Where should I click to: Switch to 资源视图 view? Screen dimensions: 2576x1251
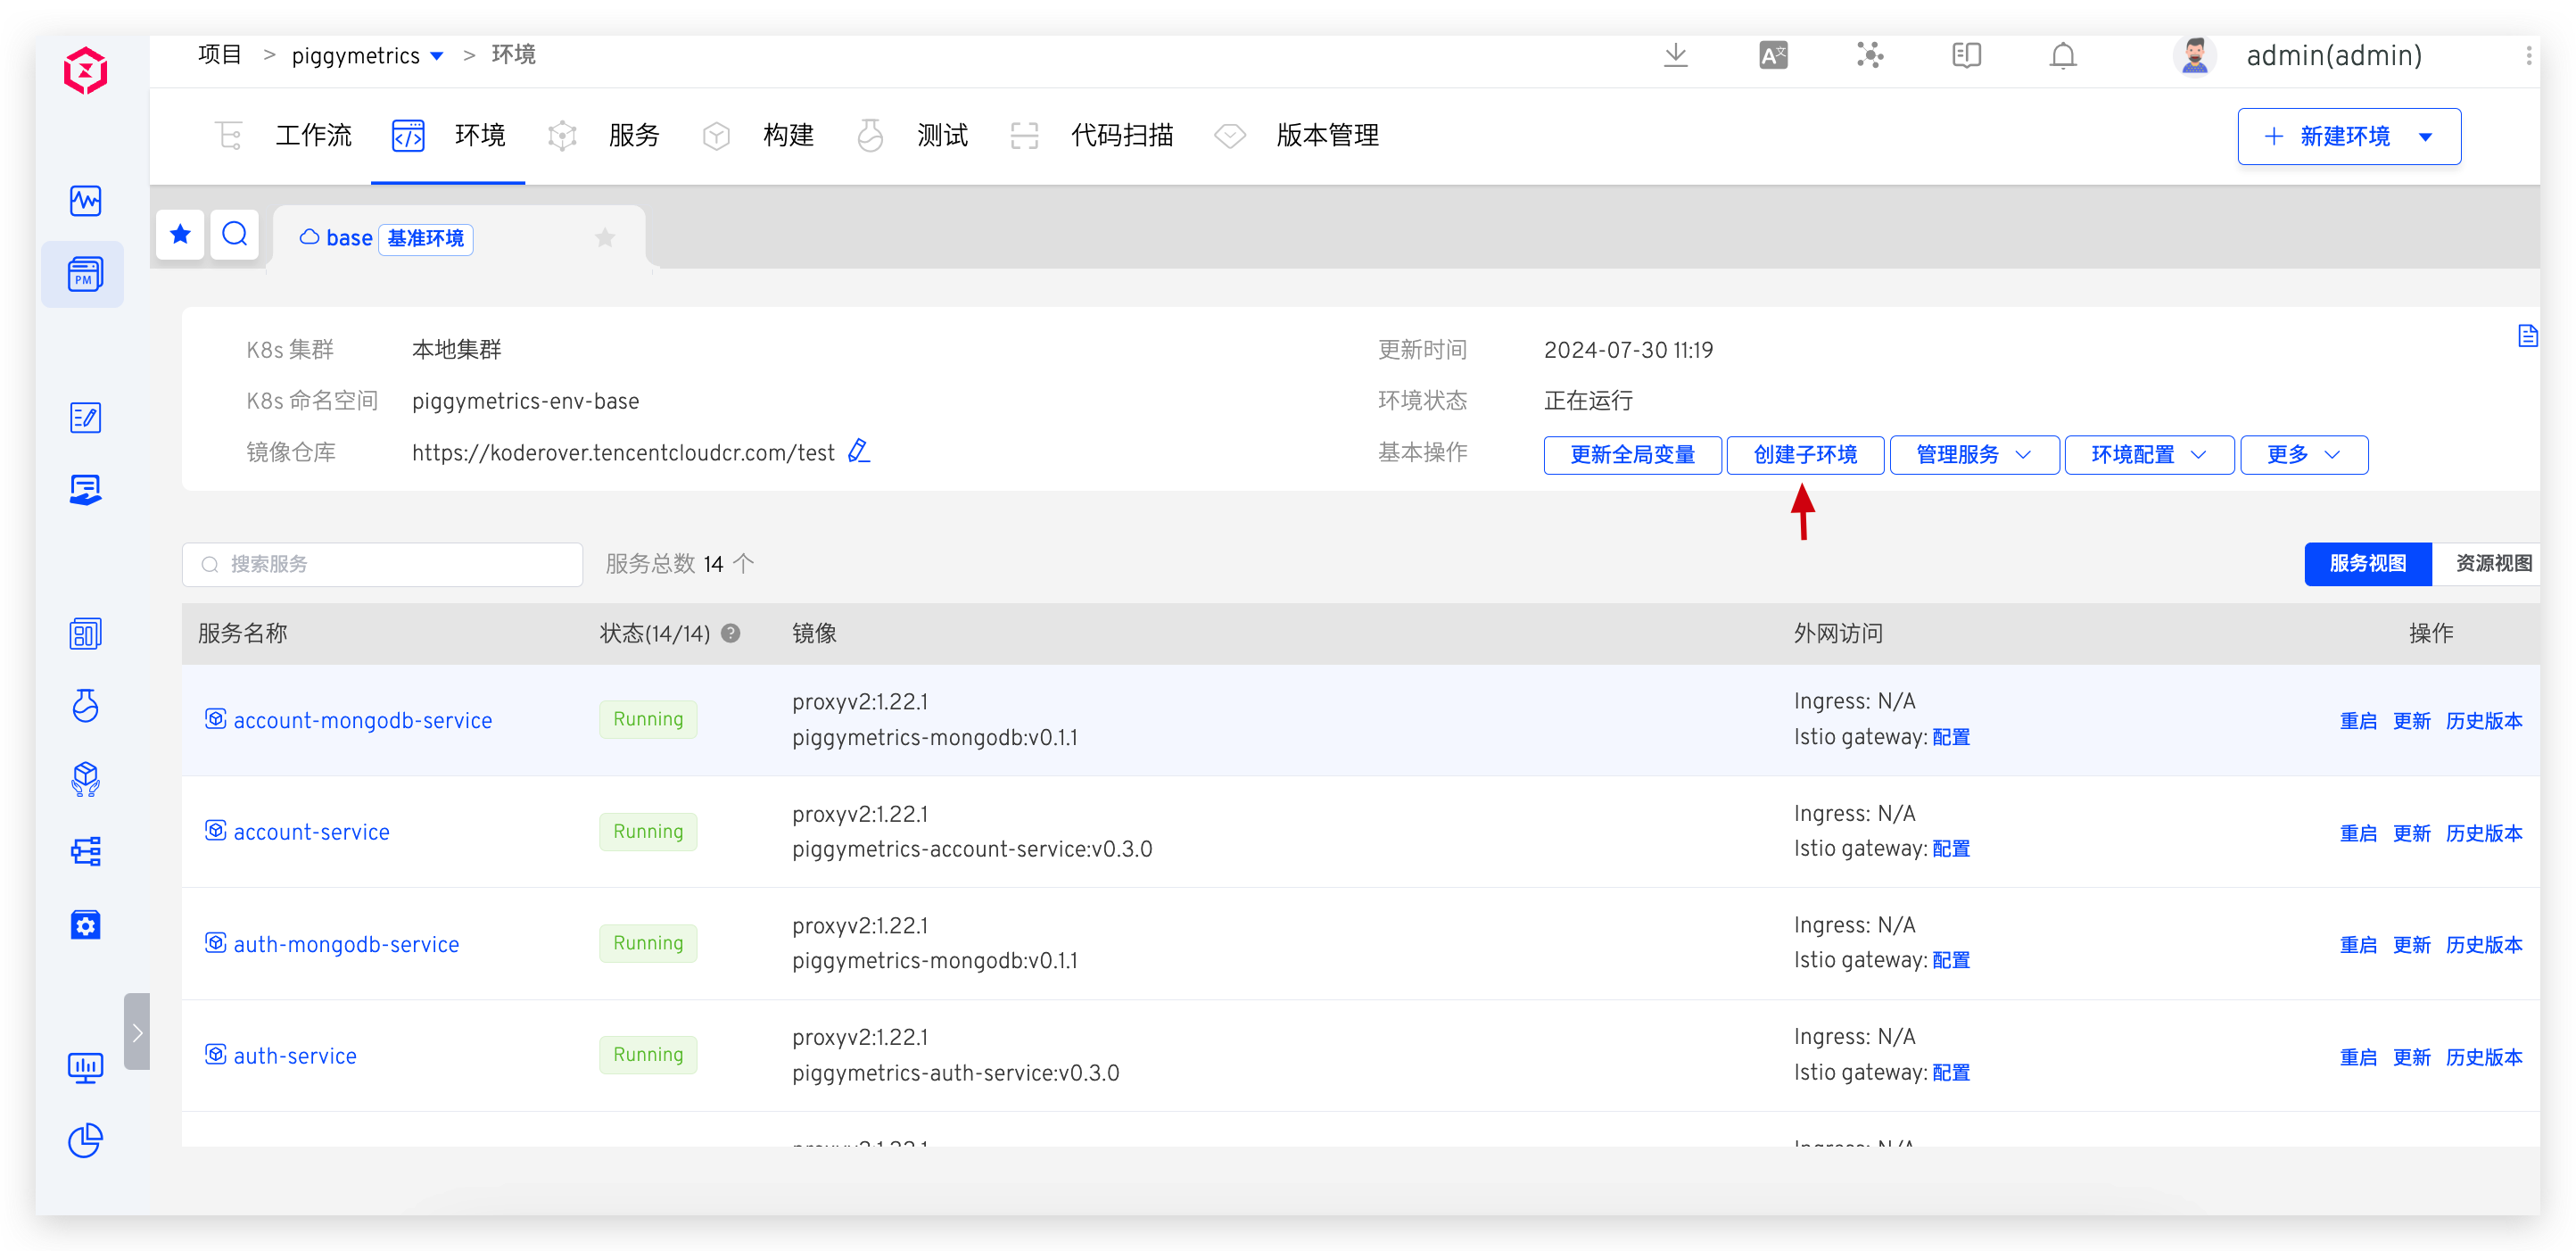[x=2492, y=564]
